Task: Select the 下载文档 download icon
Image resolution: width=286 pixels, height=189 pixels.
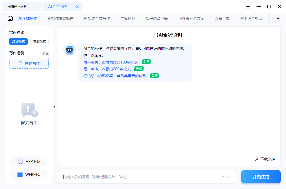Action: click(x=257, y=159)
